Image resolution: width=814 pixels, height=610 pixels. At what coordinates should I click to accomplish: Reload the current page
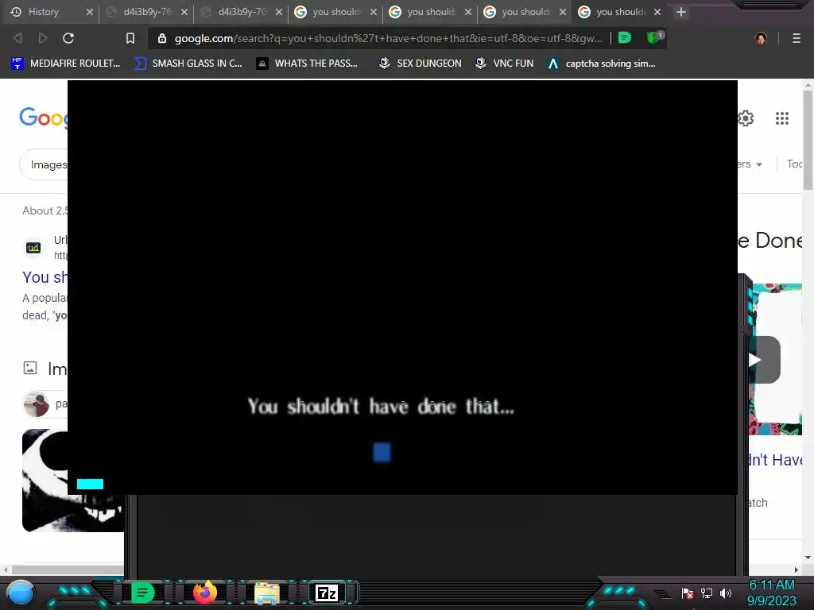68,38
